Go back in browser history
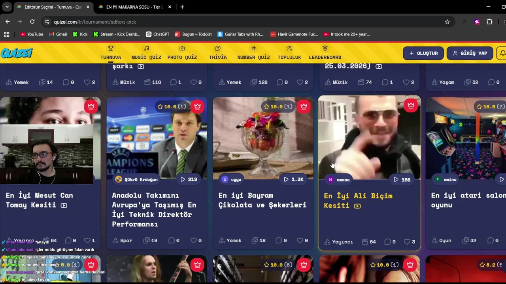The height and width of the screenshot is (284, 506). coord(8,22)
